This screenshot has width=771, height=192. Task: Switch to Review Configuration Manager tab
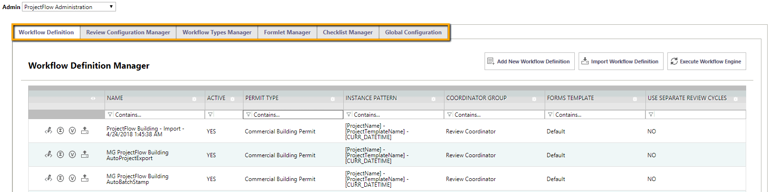128,32
